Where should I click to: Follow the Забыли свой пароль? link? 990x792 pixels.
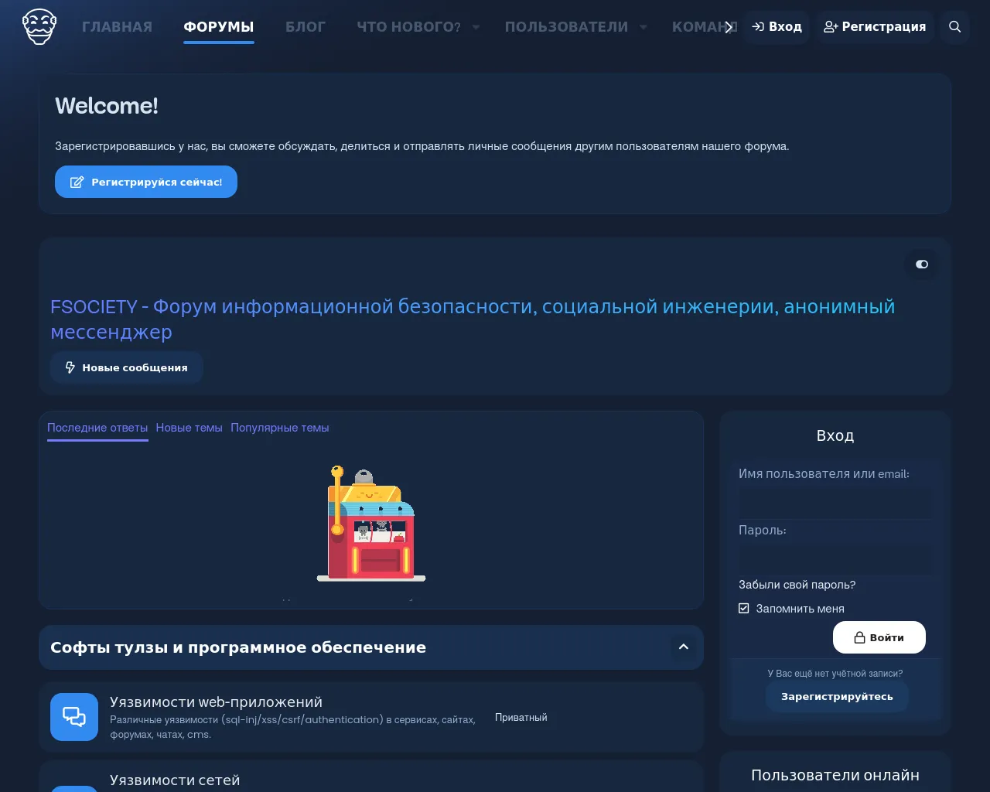(x=797, y=585)
